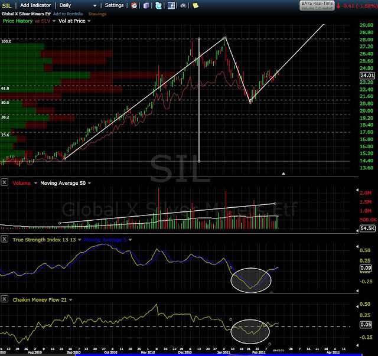Click the vs SLV comparison label

(x=43, y=21)
